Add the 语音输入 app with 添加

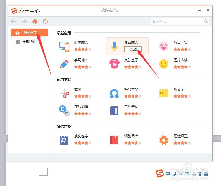point(133,49)
